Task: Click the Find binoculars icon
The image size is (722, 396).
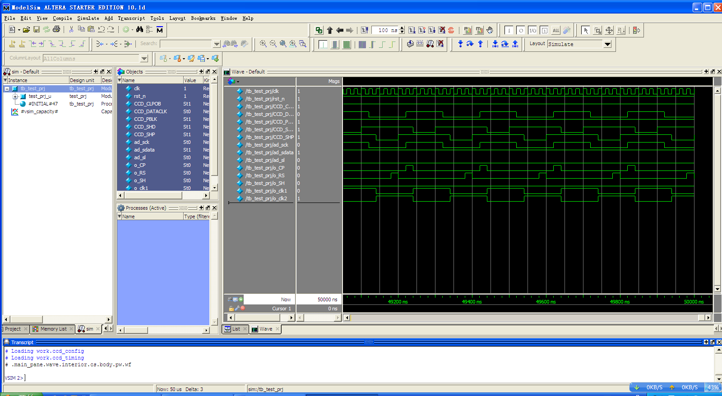Action: (x=139, y=29)
